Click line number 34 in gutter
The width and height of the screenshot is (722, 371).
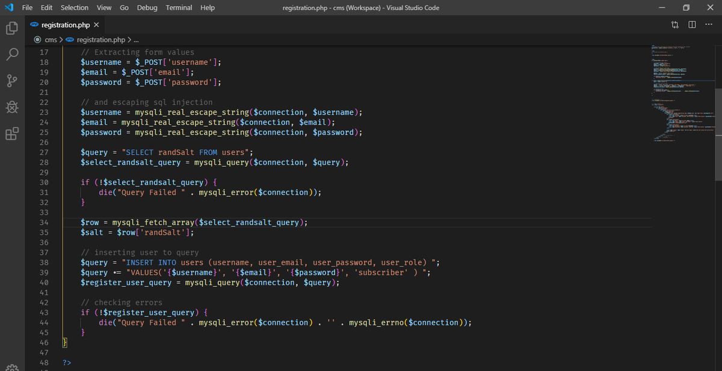tap(43, 223)
